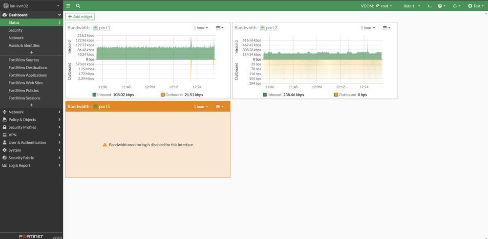
Task: Click the warning triangle in port5 widget
Action: pyautogui.click(x=105, y=145)
